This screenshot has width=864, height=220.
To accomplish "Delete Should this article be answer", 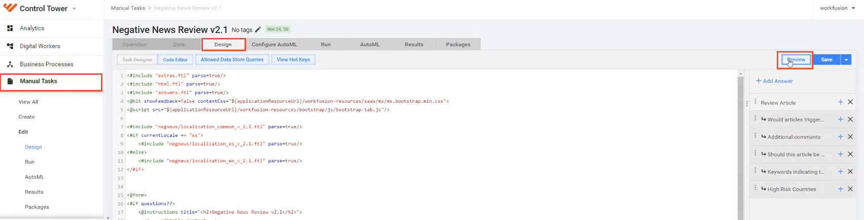I will click(x=850, y=154).
